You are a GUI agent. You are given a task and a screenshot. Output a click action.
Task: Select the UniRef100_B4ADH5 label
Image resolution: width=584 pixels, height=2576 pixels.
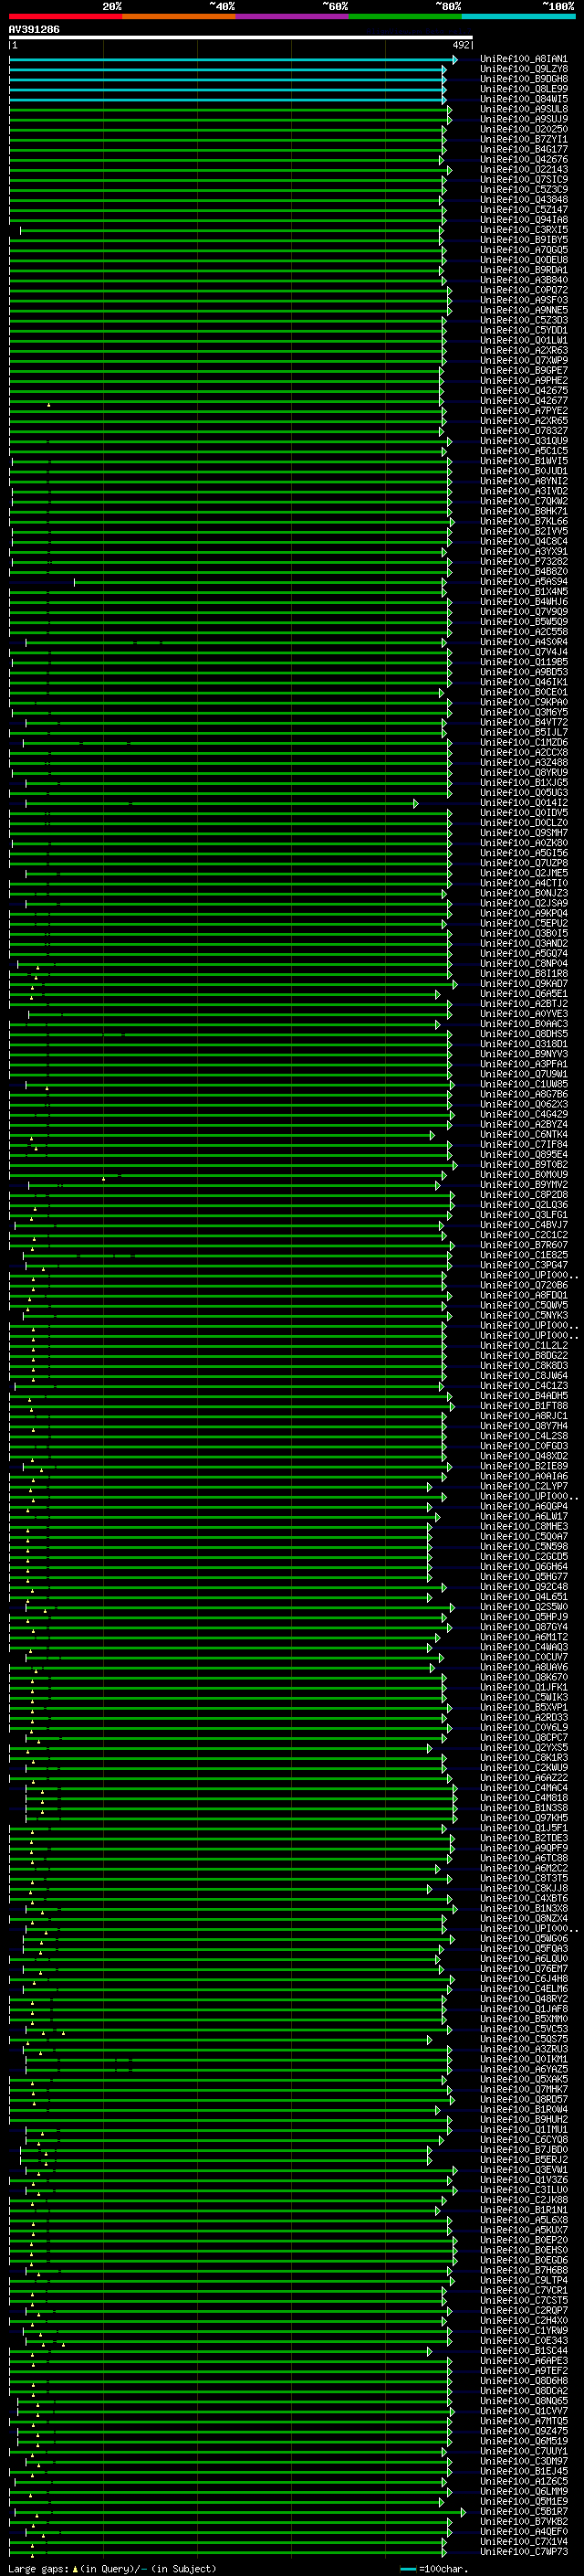click(524, 1395)
